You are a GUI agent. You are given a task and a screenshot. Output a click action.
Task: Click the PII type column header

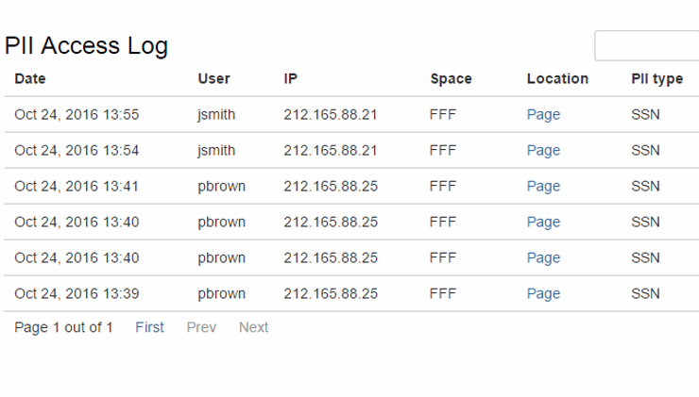[x=656, y=79]
